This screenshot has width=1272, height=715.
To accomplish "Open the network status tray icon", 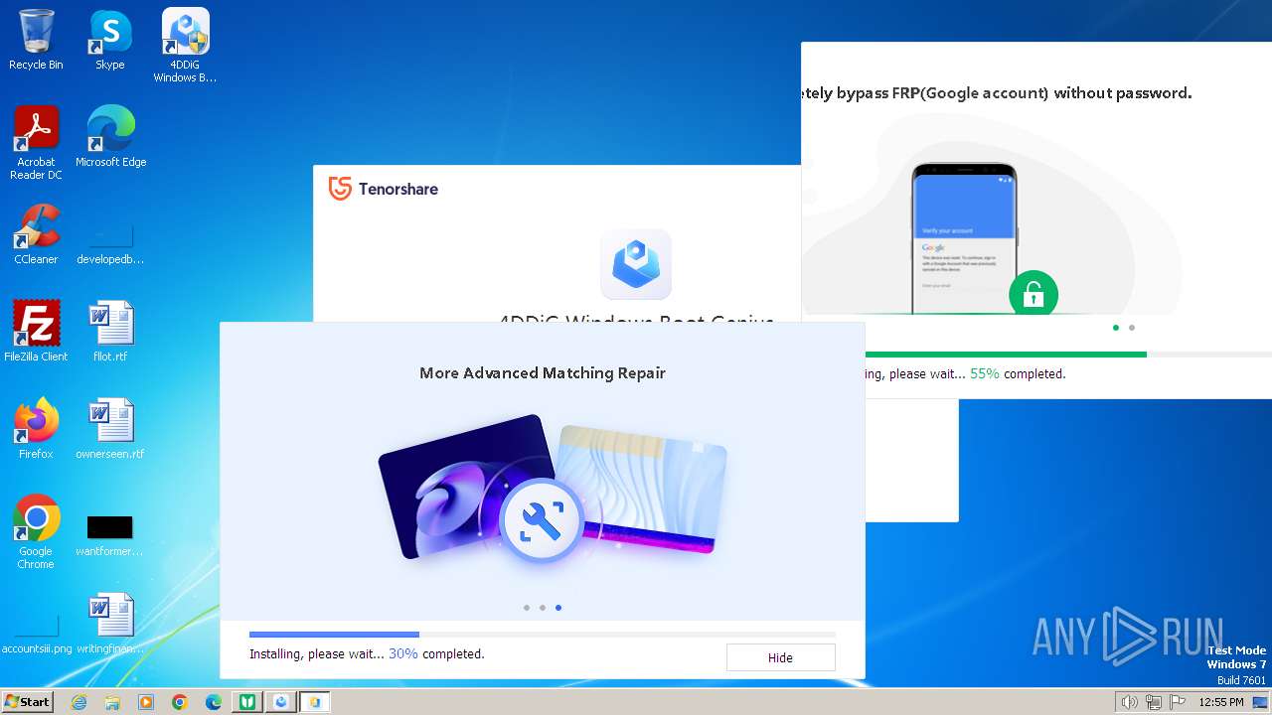I will tap(1154, 702).
